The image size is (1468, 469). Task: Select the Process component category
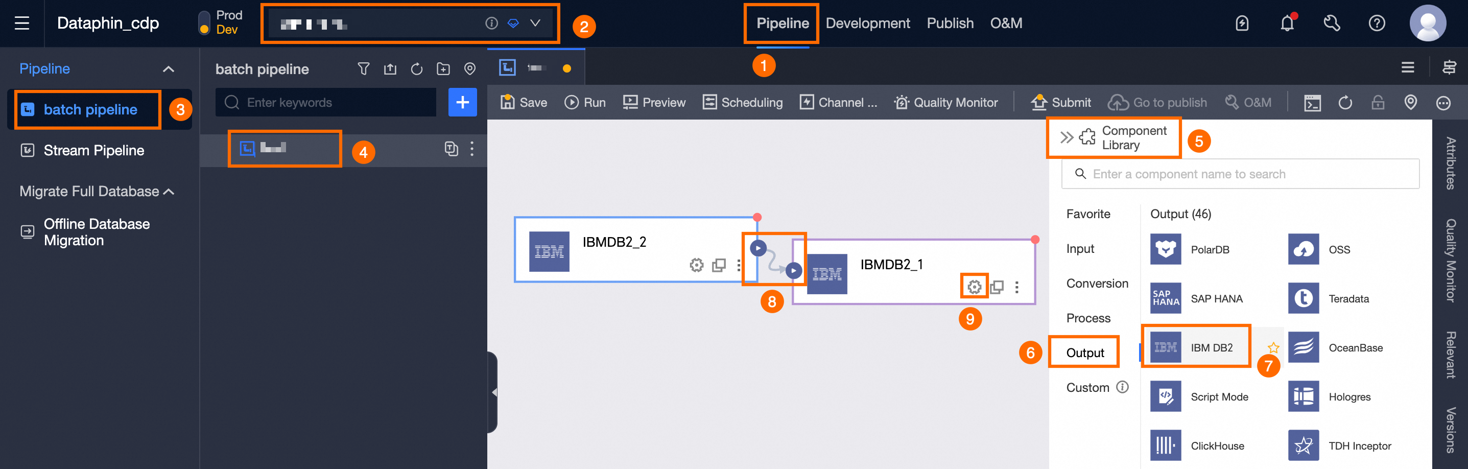(1088, 318)
